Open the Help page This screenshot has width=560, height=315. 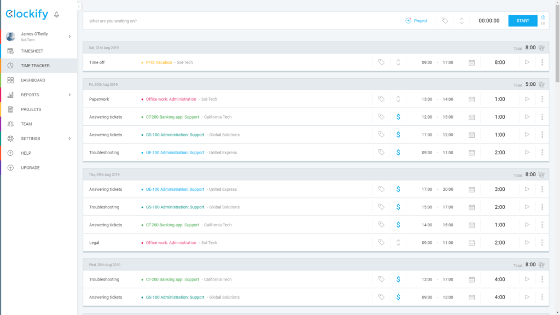[x=26, y=153]
